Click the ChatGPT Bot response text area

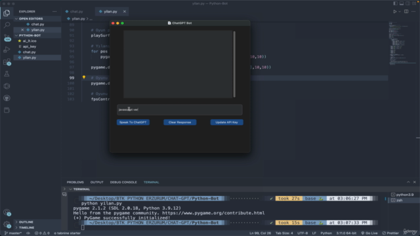pos(178,64)
